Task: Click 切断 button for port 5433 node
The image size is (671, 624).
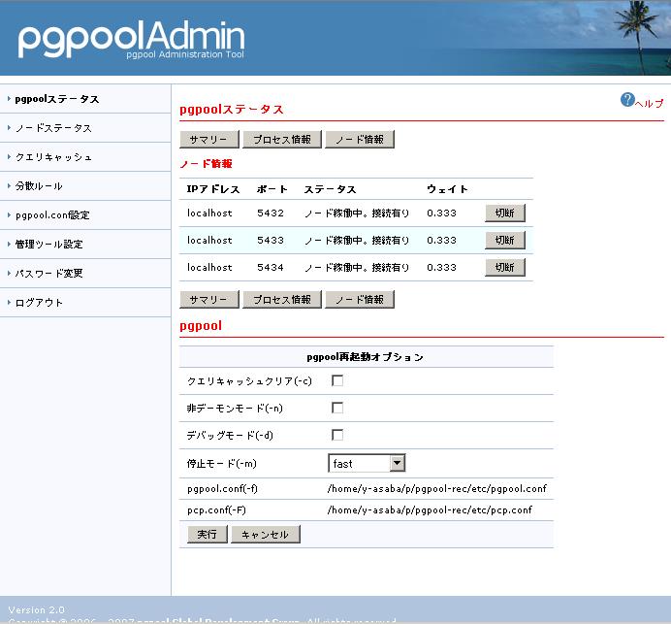Action: 505,241
